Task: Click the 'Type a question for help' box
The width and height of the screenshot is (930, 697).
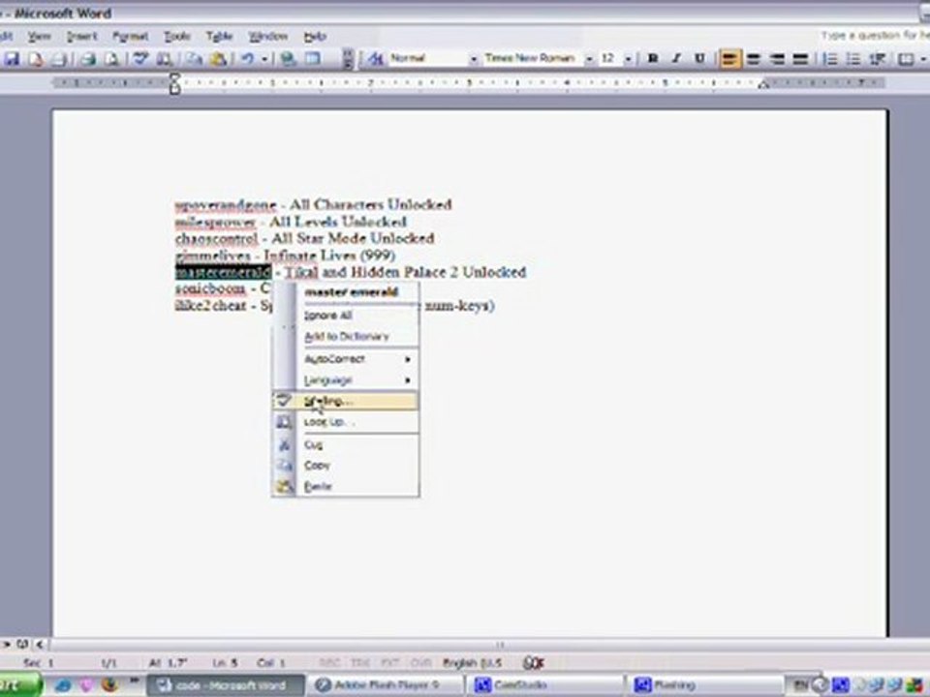Action: [874, 36]
